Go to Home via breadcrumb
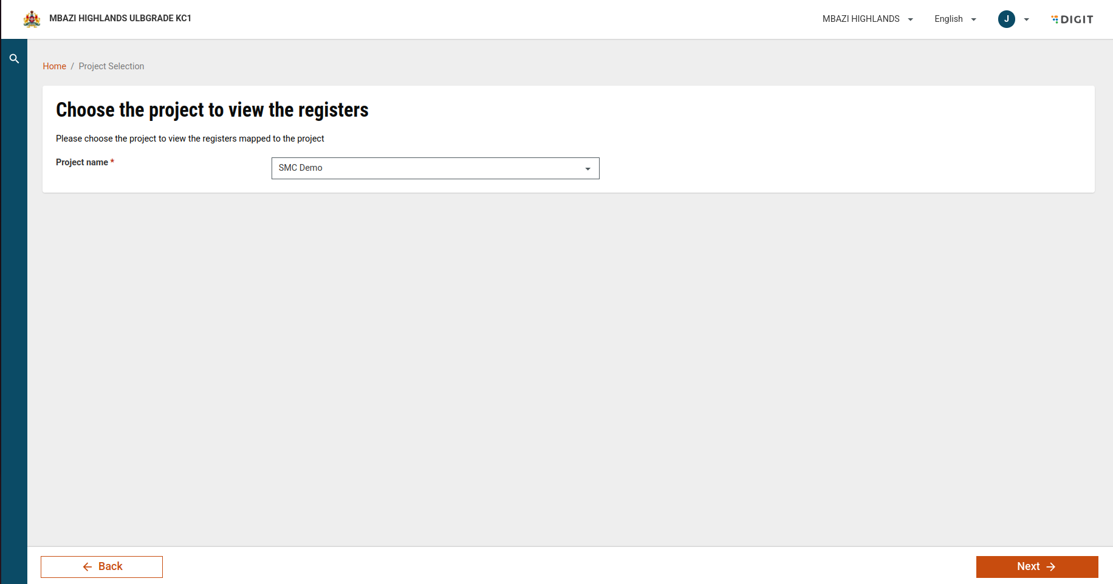The width and height of the screenshot is (1113, 584). click(x=54, y=66)
